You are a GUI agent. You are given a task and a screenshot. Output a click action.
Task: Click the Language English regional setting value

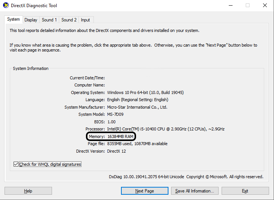pyautogui.click(x=138, y=100)
